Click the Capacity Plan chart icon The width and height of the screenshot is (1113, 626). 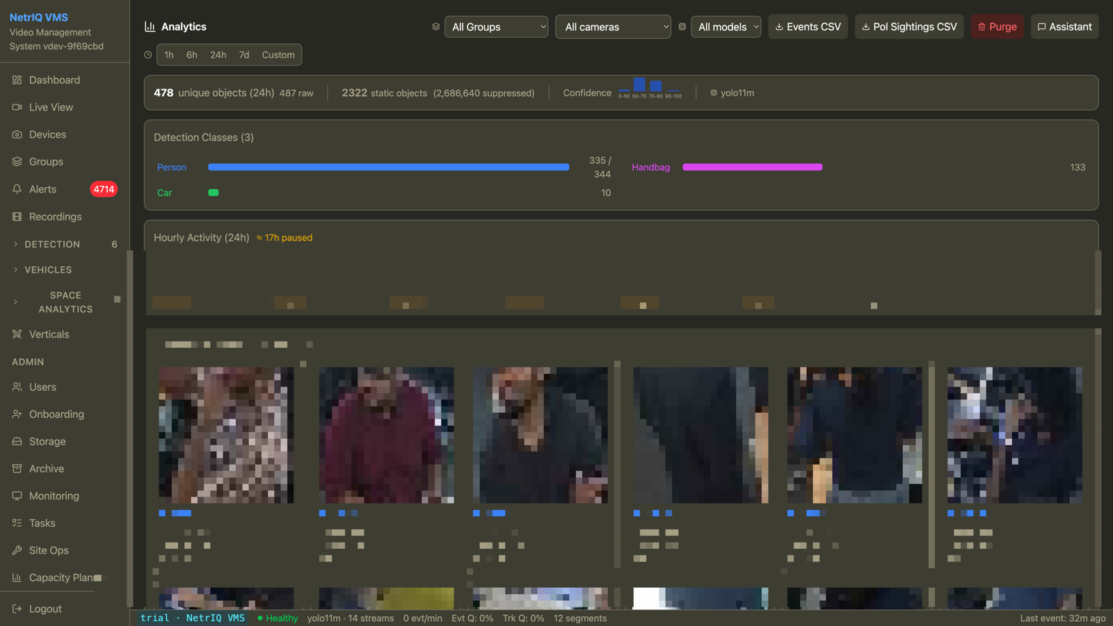point(17,577)
